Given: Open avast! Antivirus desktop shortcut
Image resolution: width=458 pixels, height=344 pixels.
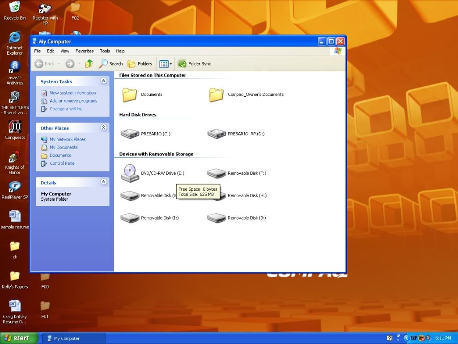Looking at the screenshot, I should pyautogui.click(x=15, y=73).
